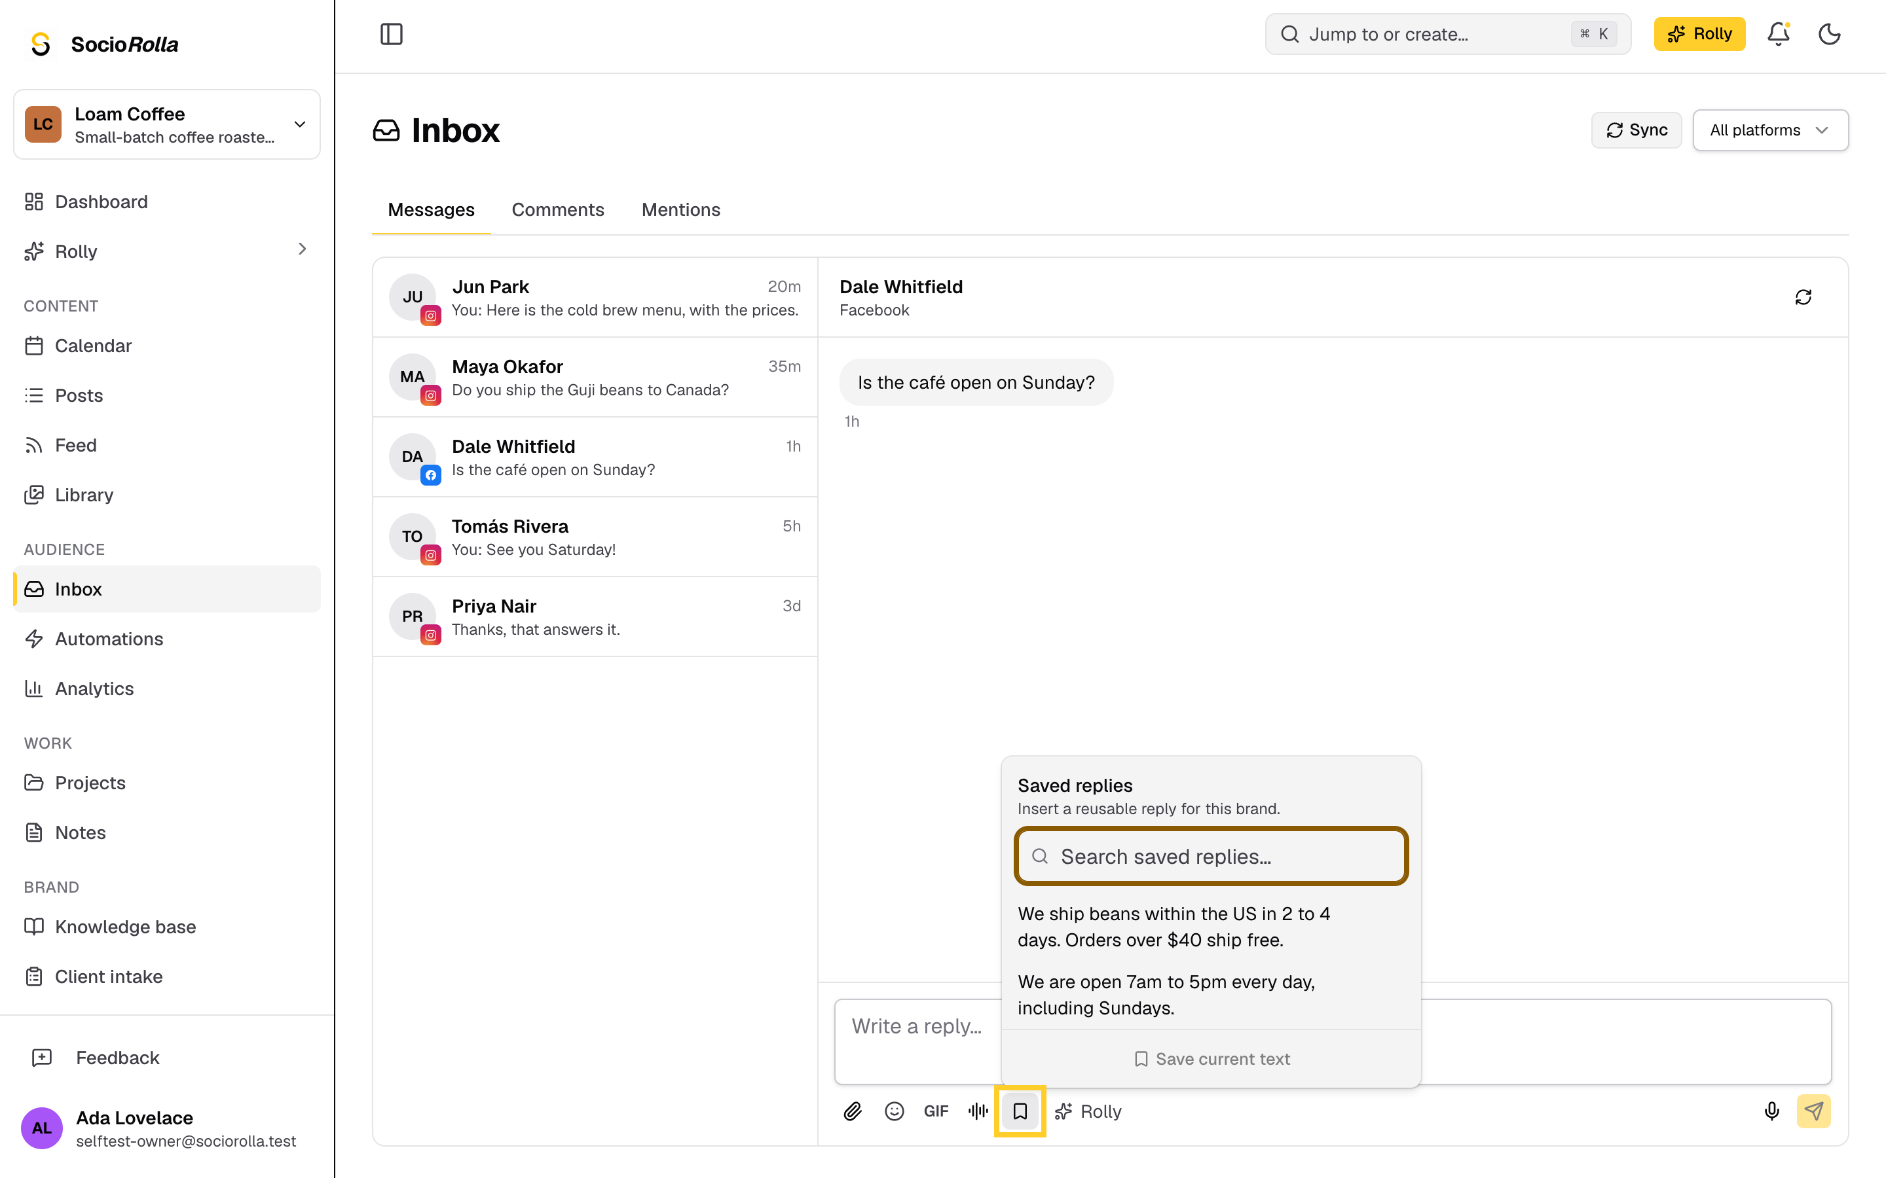Viewport: 1886px width, 1178px height.
Task: Click the SocioRolla logo
Action: point(104,45)
